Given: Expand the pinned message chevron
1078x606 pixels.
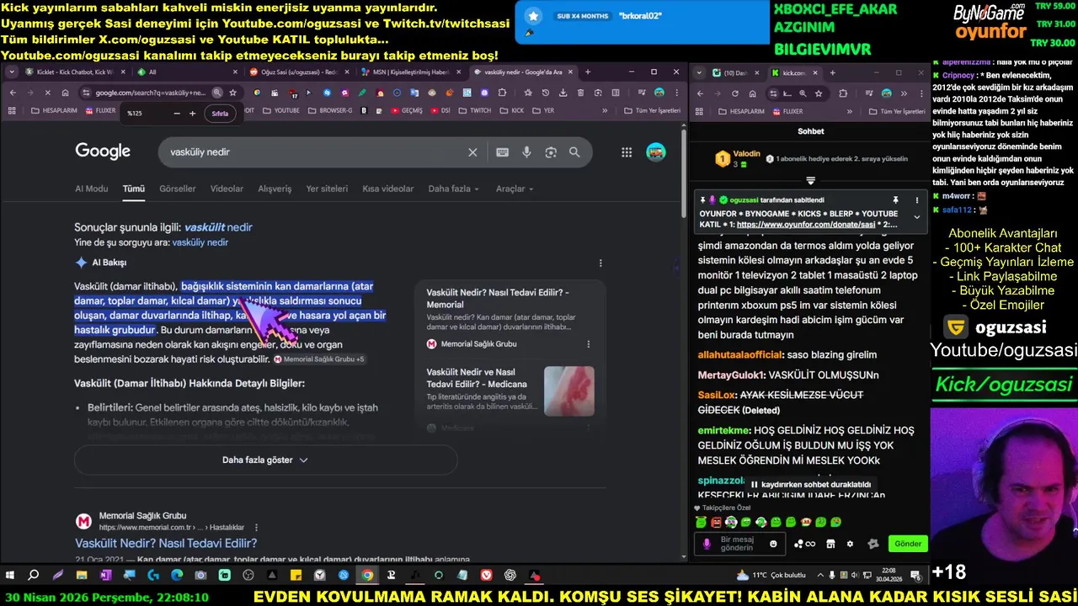Looking at the screenshot, I should pyautogui.click(x=917, y=217).
